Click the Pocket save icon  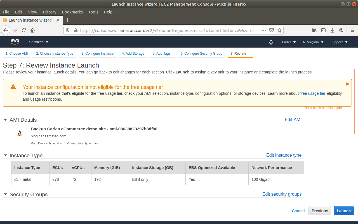pos(271,30)
